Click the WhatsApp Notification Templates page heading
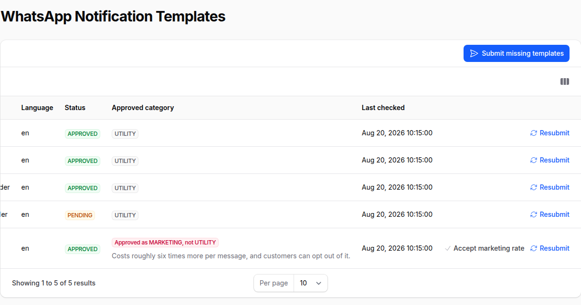The width and height of the screenshot is (581, 305). pyautogui.click(x=113, y=16)
